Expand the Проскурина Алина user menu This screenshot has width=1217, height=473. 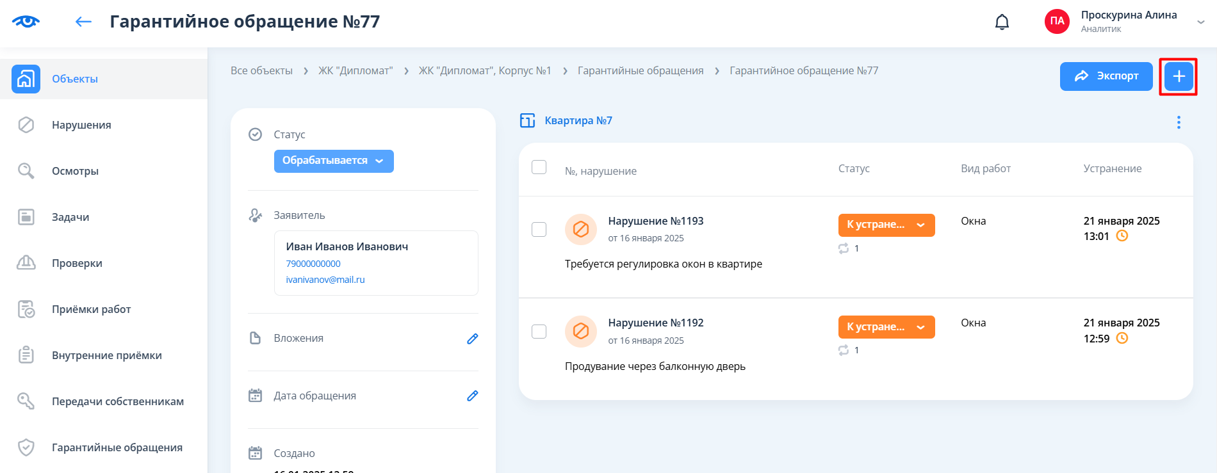coord(1200,22)
